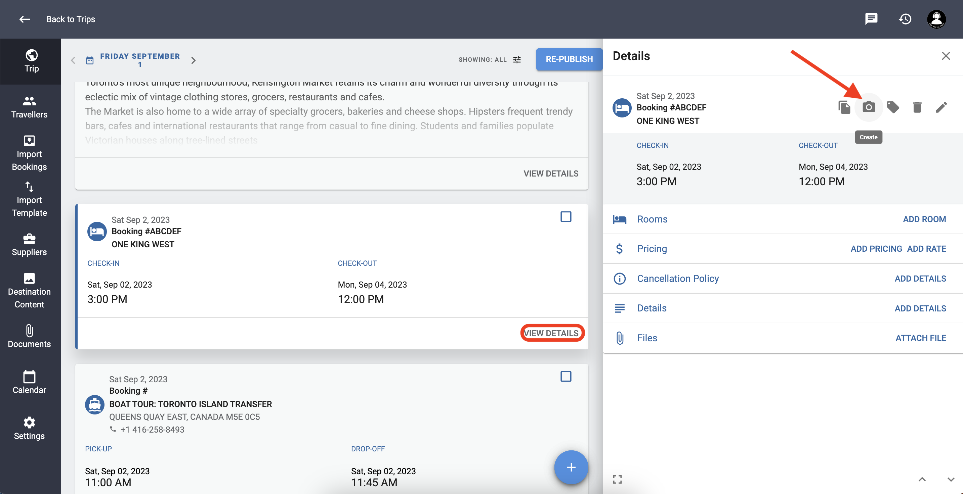Image resolution: width=963 pixels, height=494 pixels.
Task: Tick the ONE KING WEST booking checkbox
Action: pos(566,217)
